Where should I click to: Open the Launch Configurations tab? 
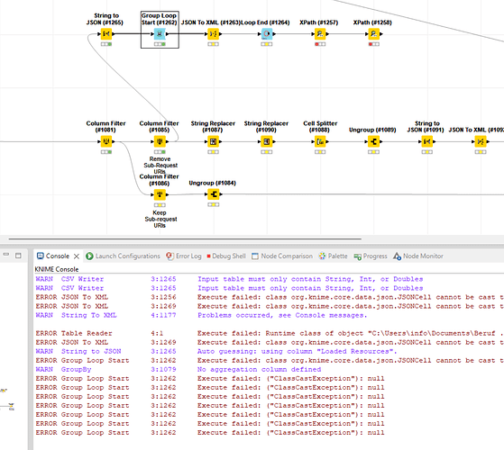(x=124, y=256)
